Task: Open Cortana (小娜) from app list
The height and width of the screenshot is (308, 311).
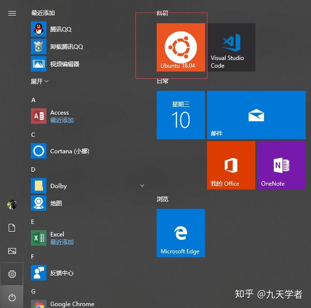Action: click(x=69, y=151)
